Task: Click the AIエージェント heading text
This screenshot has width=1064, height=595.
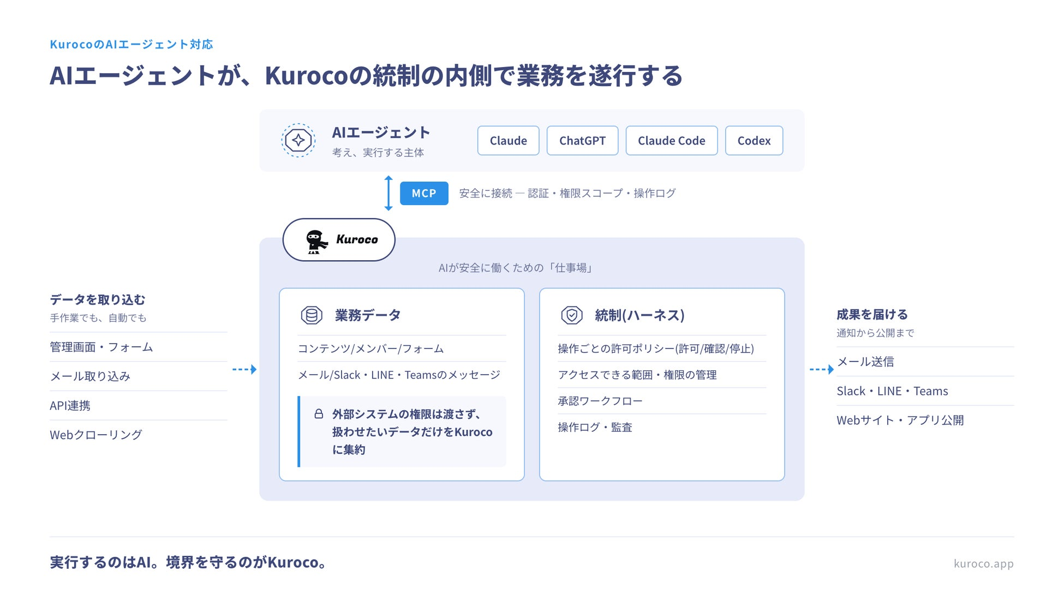Action: tap(381, 133)
